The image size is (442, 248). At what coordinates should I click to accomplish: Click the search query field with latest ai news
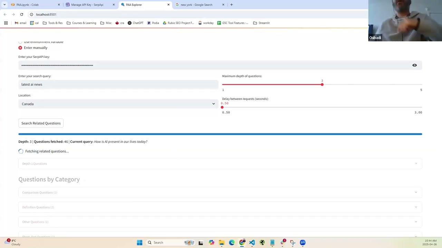pos(118,84)
